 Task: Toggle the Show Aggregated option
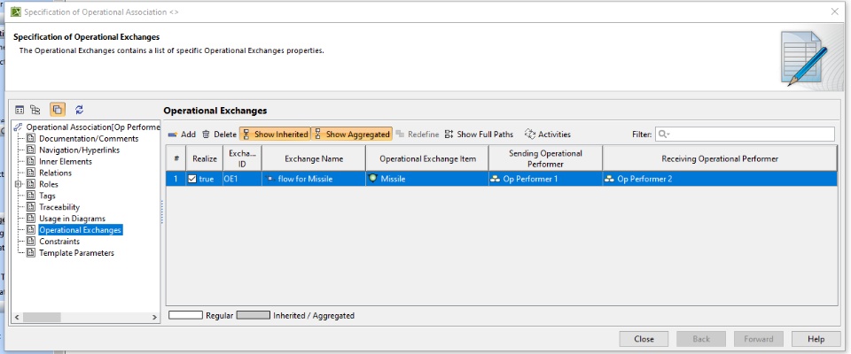coord(352,135)
